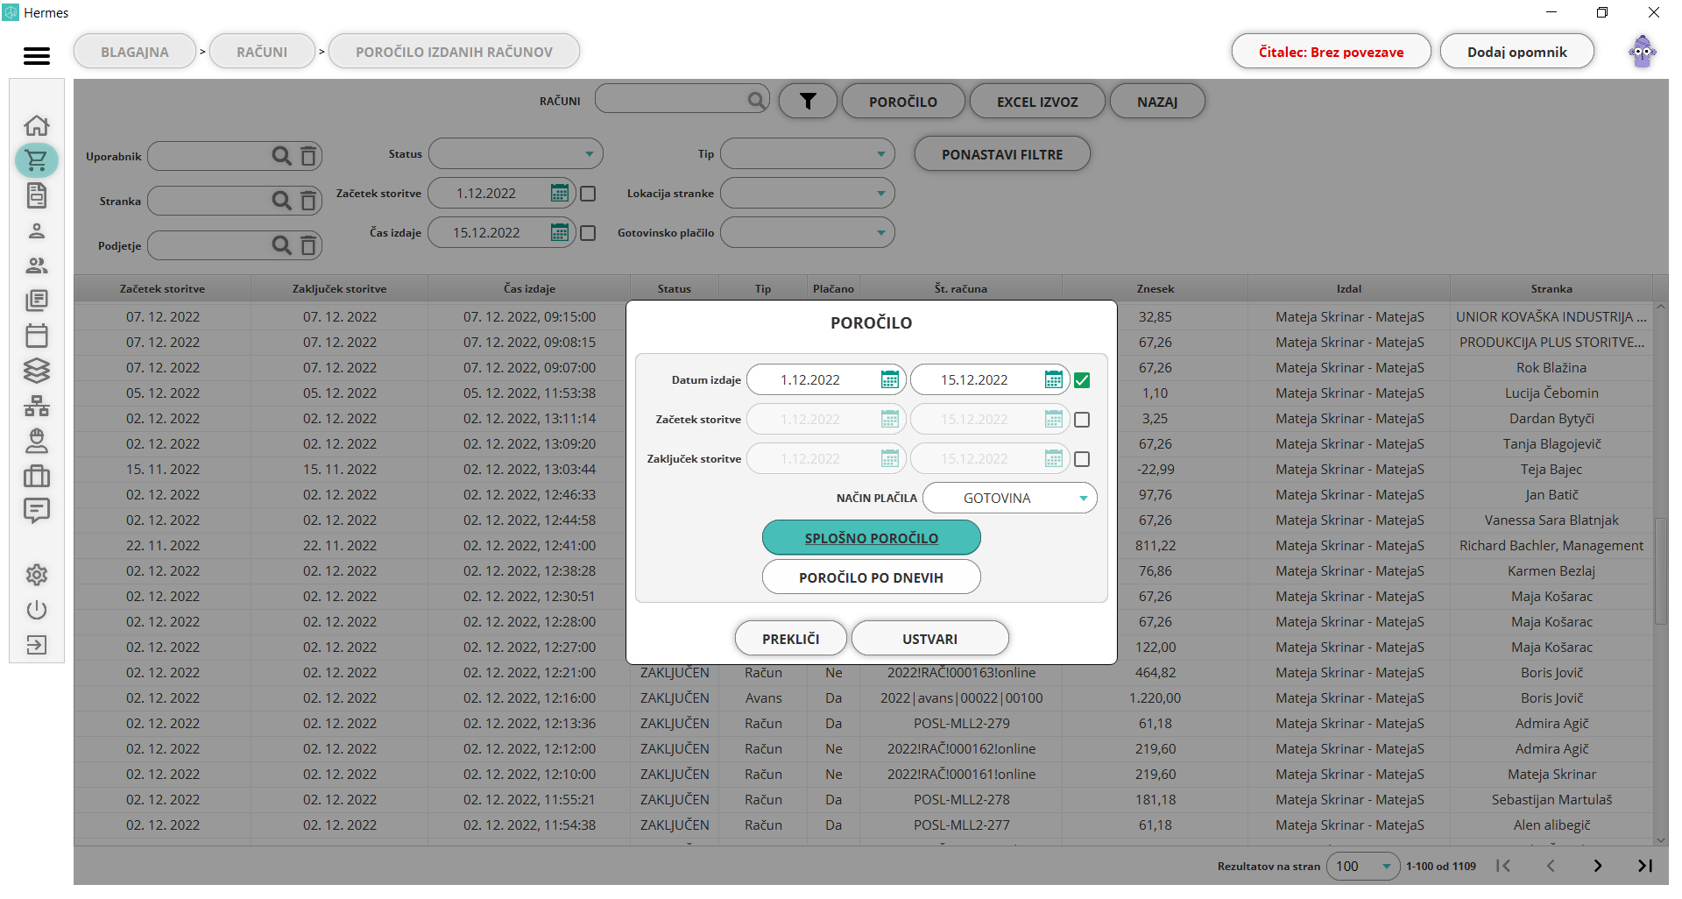Click the Poročilo toolbar button

(903, 102)
